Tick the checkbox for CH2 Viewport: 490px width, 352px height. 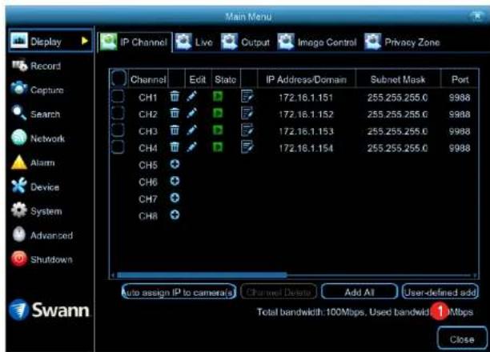click(x=118, y=113)
